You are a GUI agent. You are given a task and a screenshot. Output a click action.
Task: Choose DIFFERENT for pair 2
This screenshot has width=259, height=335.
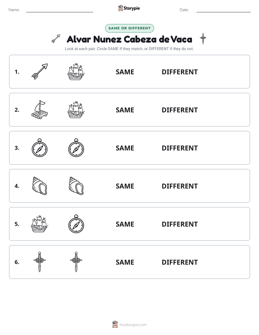(x=180, y=110)
